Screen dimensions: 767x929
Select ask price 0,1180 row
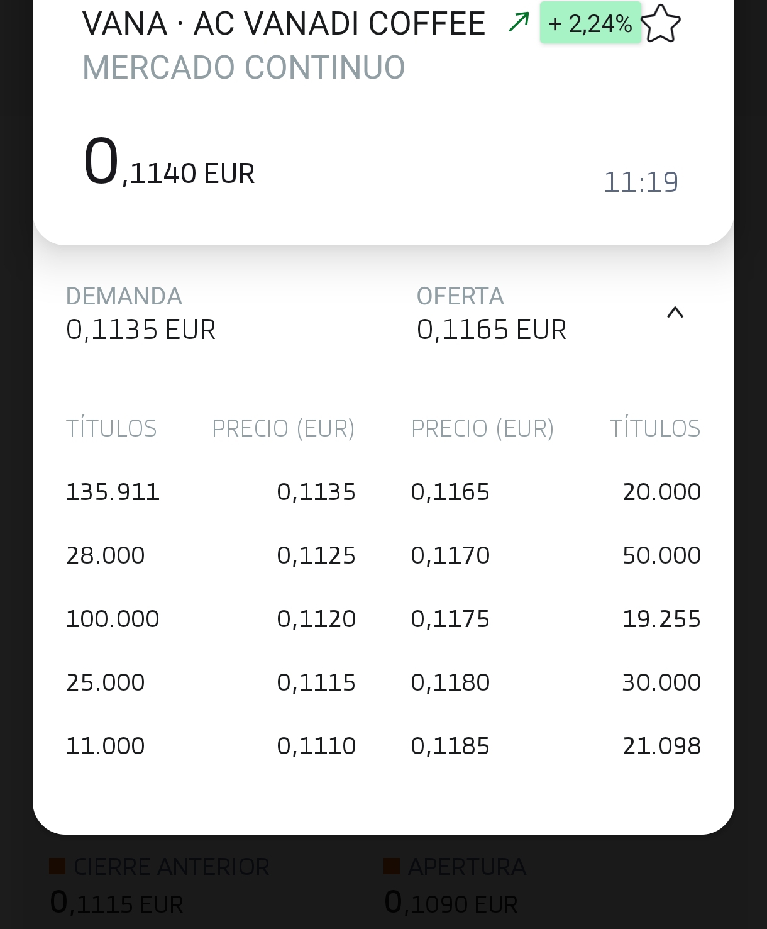click(x=450, y=682)
